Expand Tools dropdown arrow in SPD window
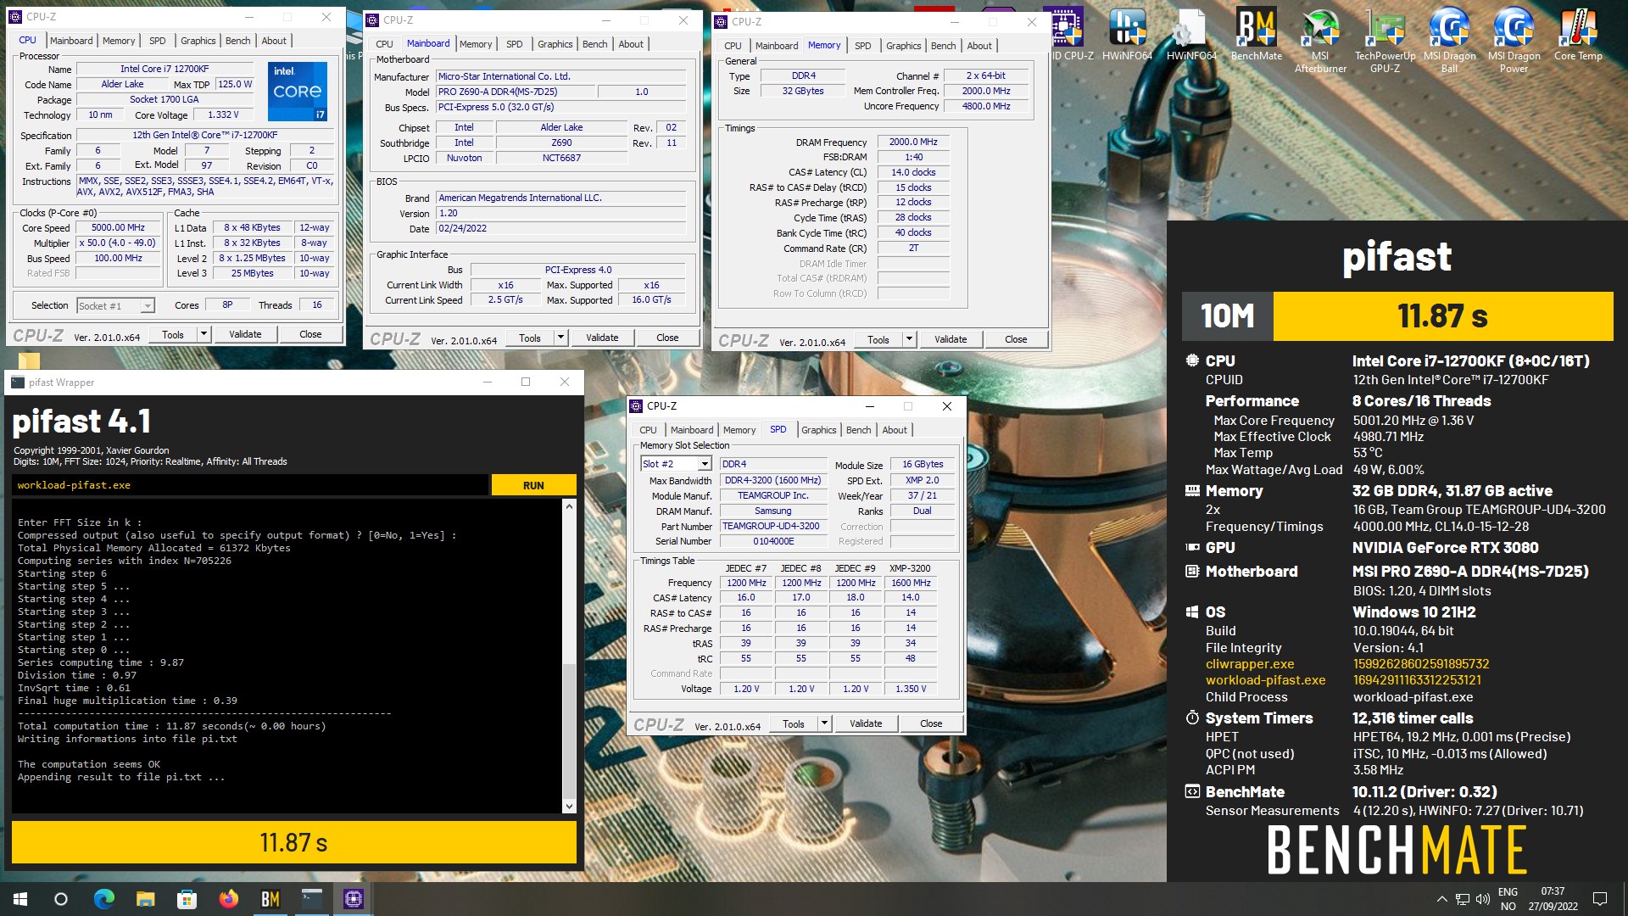1628x916 pixels. [x=824, y=723]
